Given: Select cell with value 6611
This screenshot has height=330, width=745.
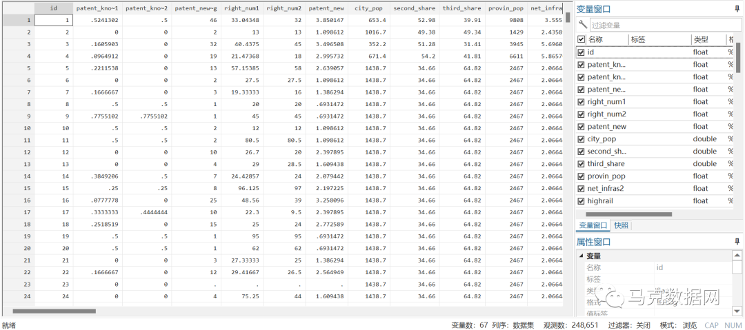Looking at the screenshot, I should 506,56.
